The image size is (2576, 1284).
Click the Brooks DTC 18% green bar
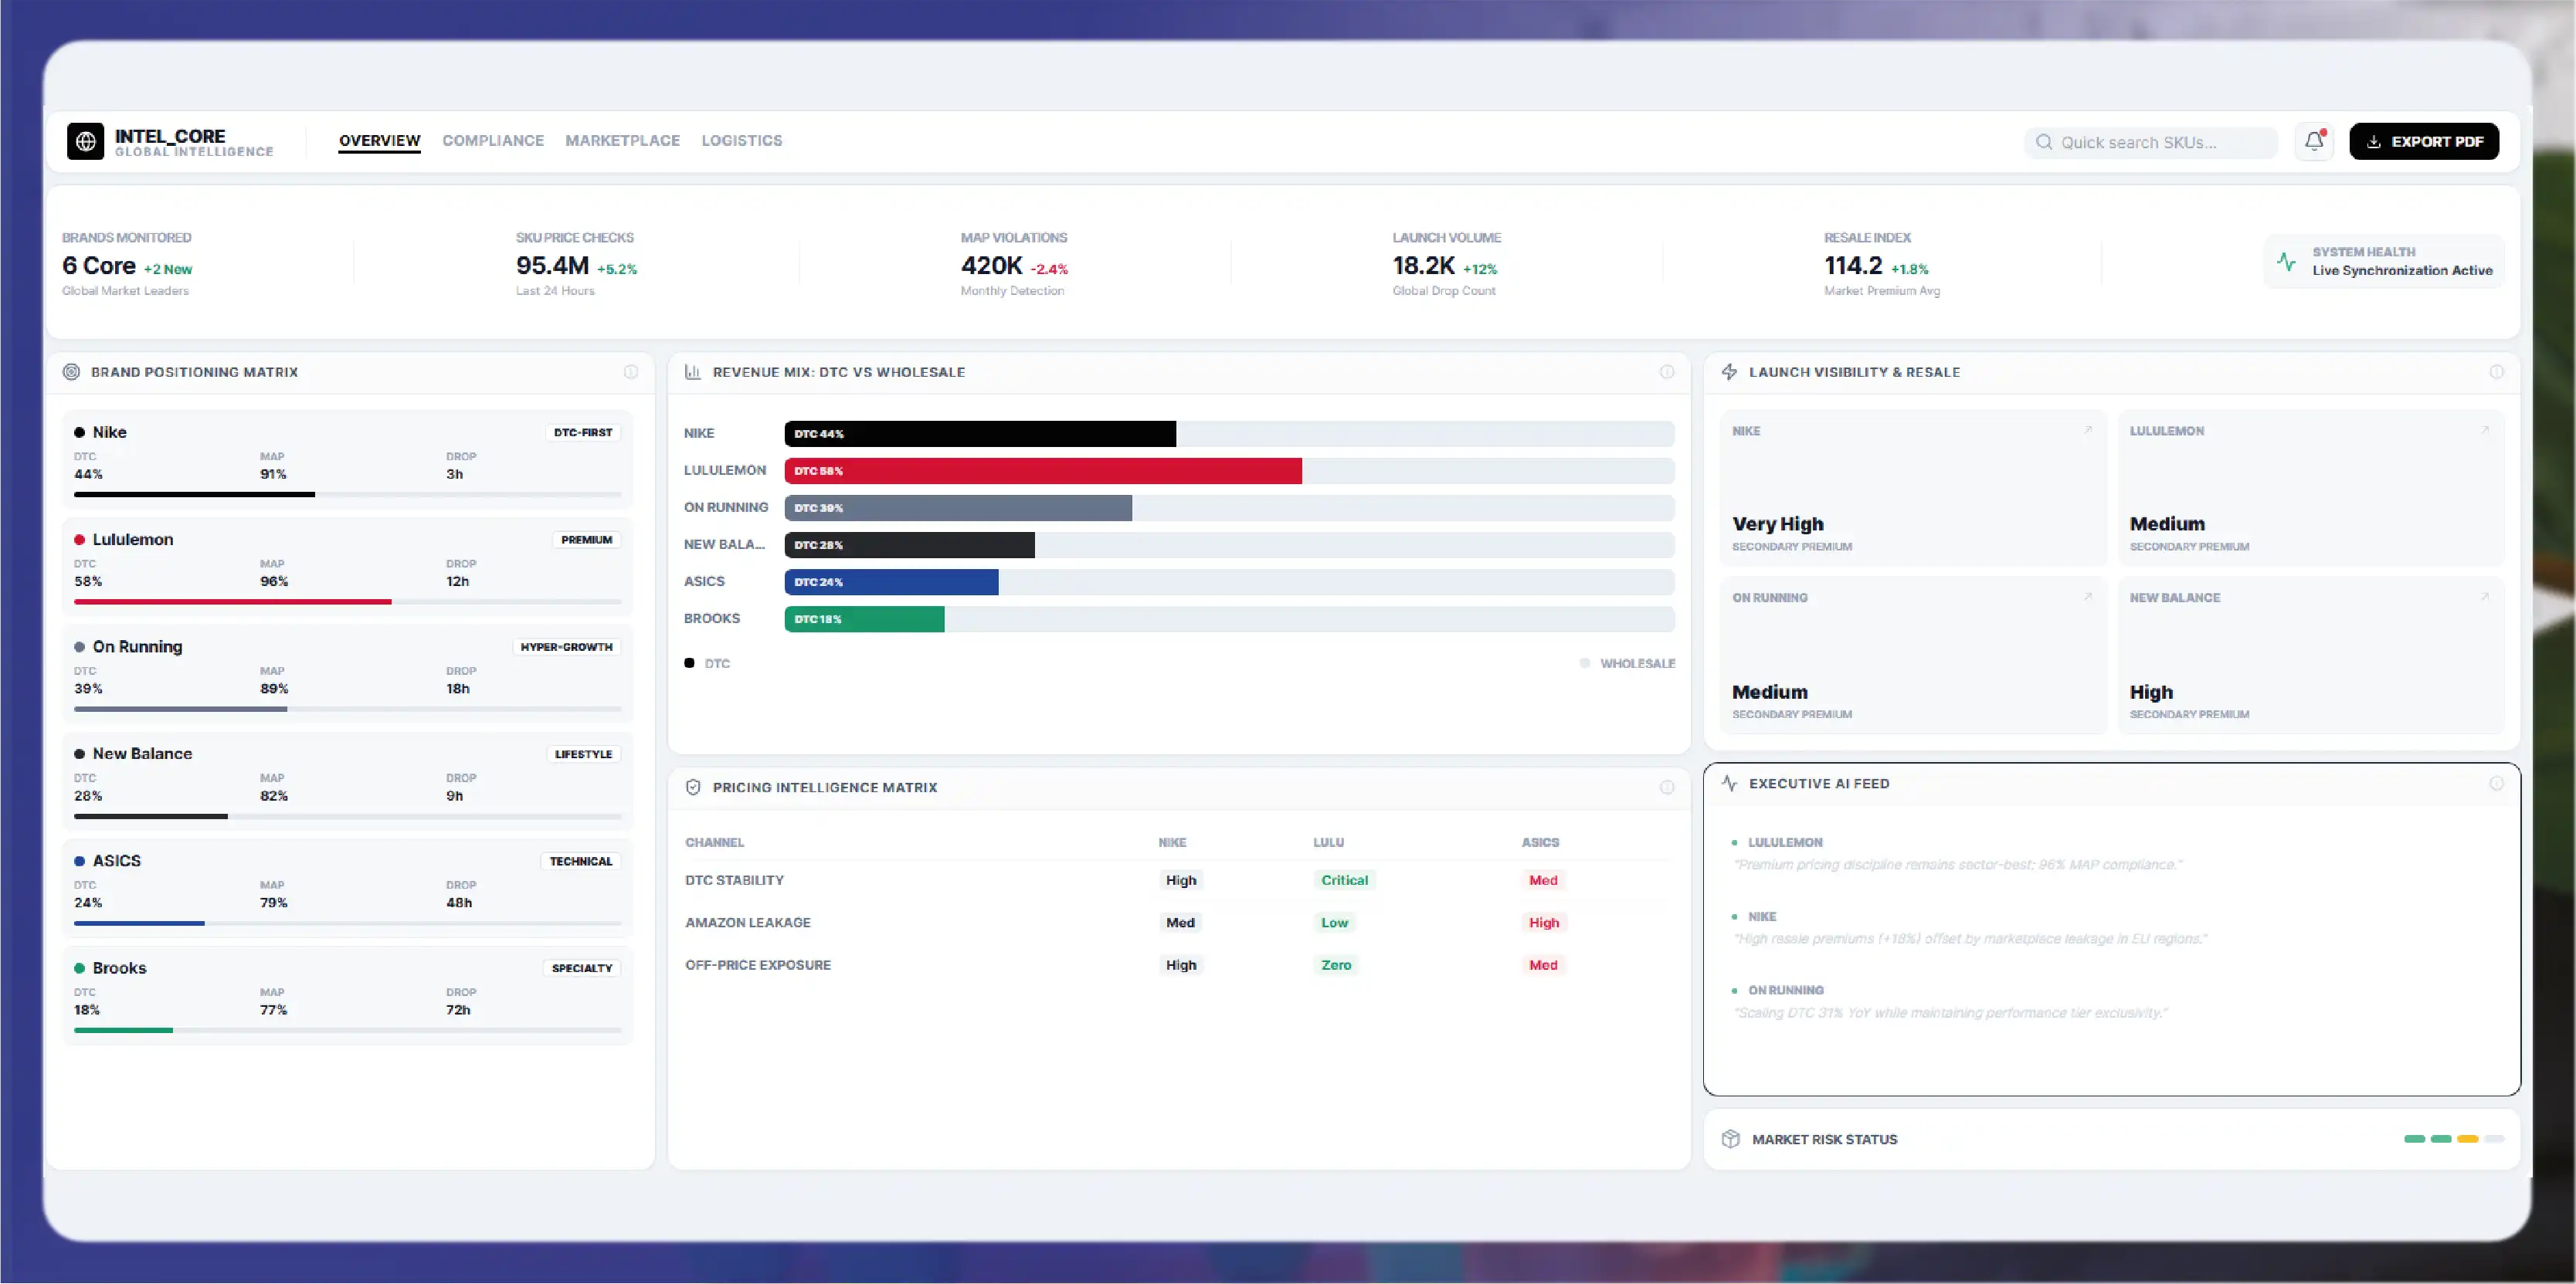click(x=864, y=619)
